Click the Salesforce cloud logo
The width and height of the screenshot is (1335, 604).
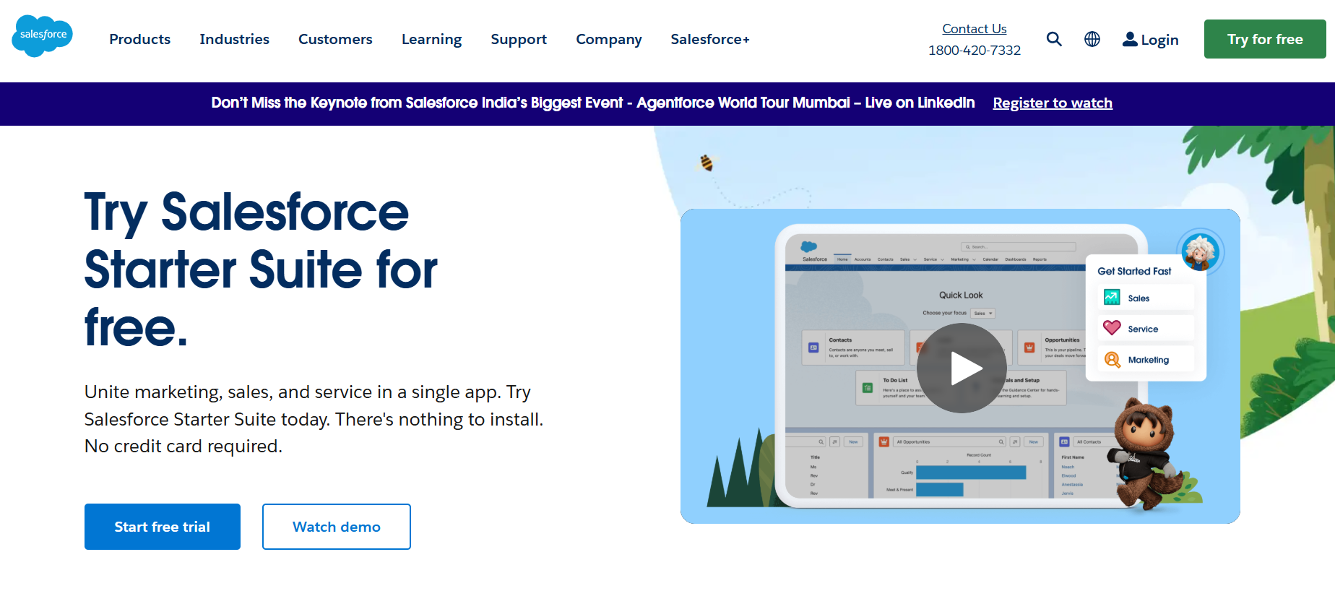click(x=42, y=35)
